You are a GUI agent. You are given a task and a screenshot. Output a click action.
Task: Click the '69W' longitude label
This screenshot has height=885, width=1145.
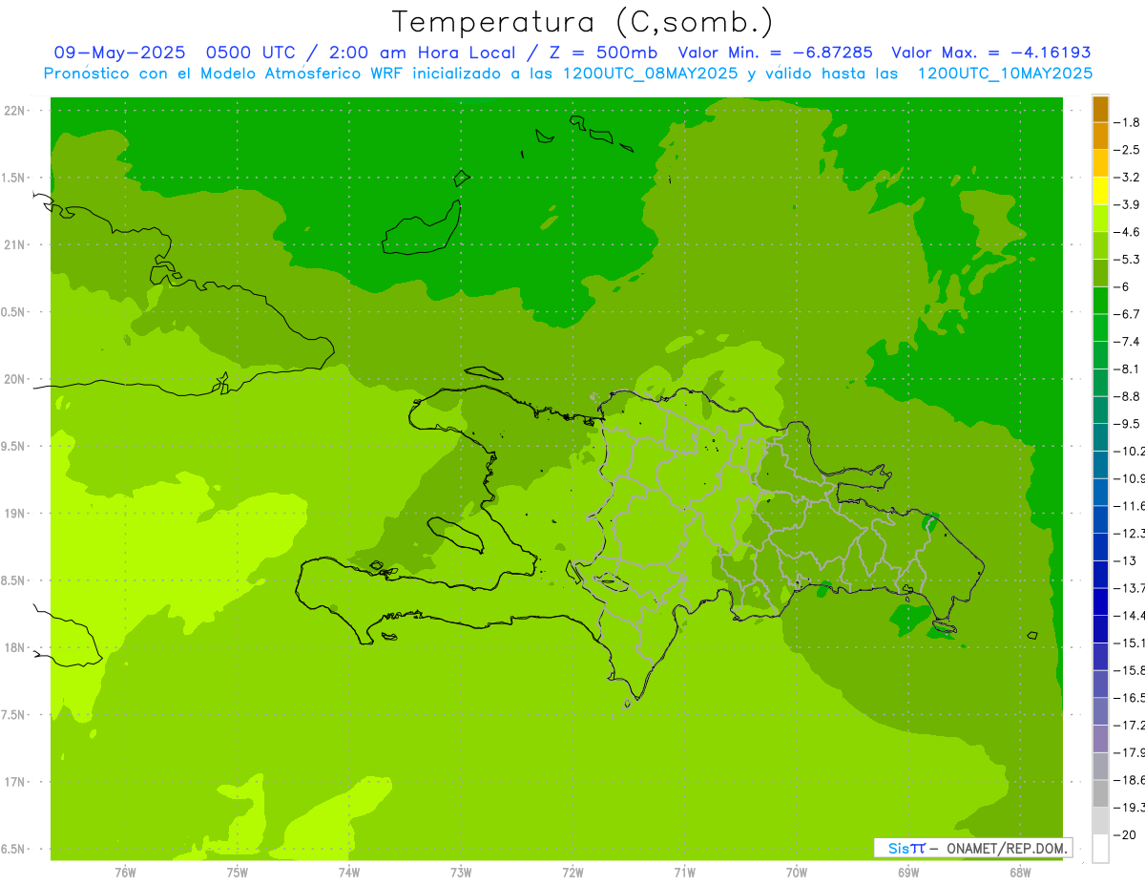tap(908, 872)
